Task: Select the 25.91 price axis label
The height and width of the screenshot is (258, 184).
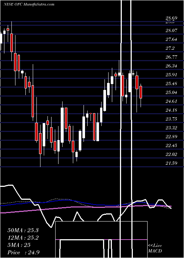Action: click(171, 74)
